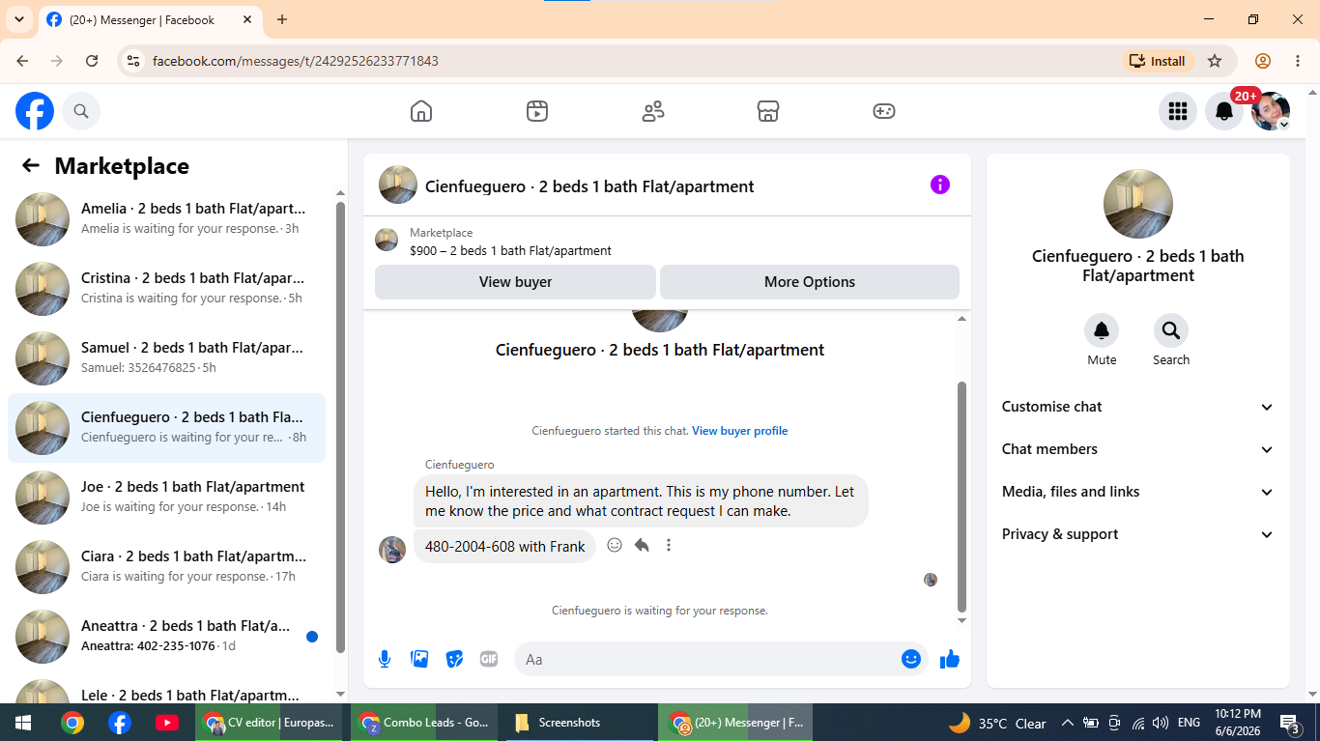Viewport: 1320px width, 741px height.
Task: Choose a sticker icon
Action: (x=454, y=659)
